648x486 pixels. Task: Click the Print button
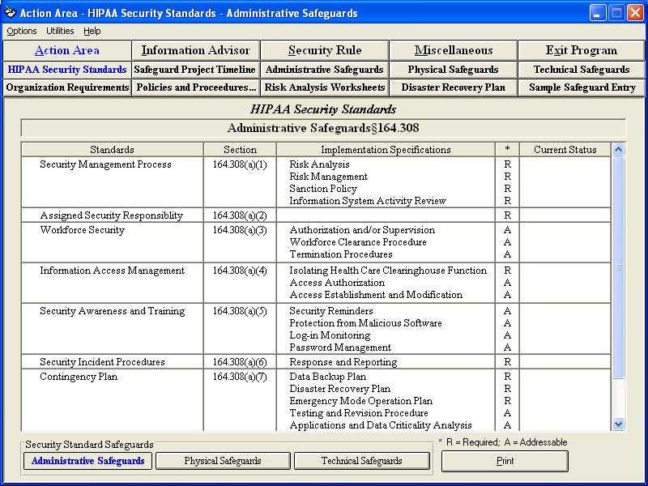(505, 461)
